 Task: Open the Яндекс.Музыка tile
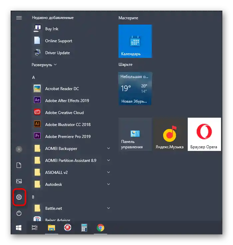click(x=170, y=134)
